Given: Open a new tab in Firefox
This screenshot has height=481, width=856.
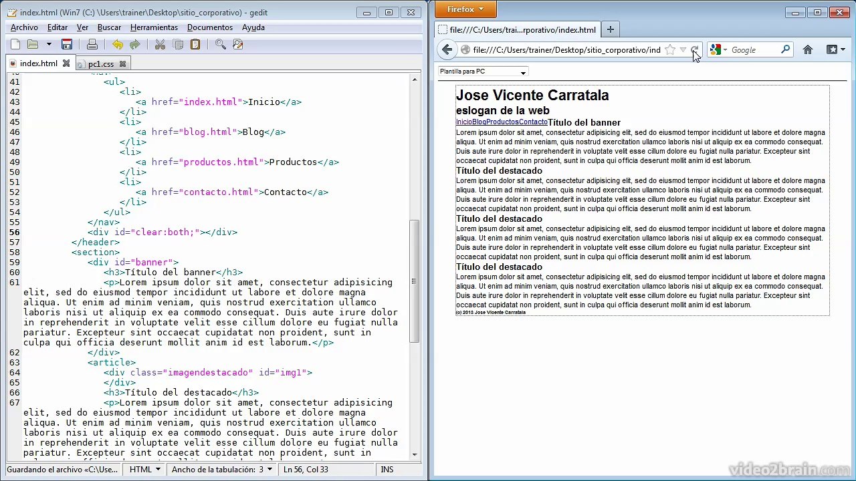Looking at the screenshot, I should pyautogui.click(x=610, y=29).
